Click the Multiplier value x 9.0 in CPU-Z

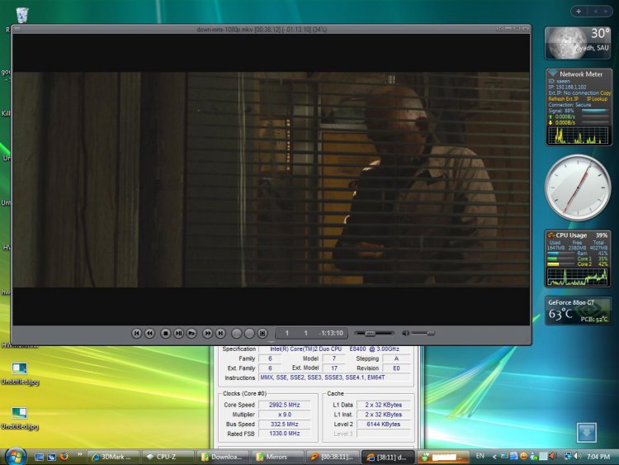[x=284, y=415]
